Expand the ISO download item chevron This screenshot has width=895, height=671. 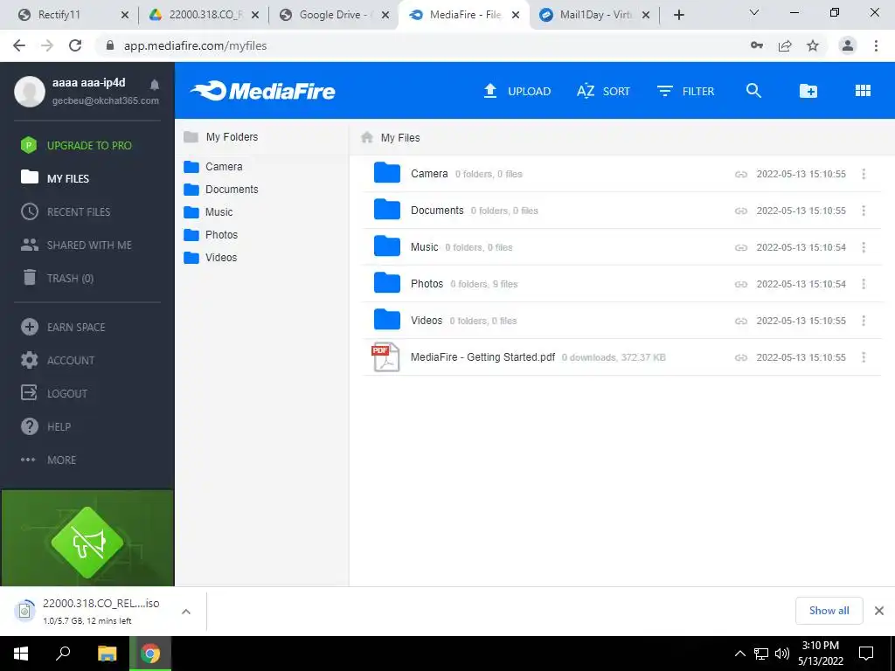point(185,611)
